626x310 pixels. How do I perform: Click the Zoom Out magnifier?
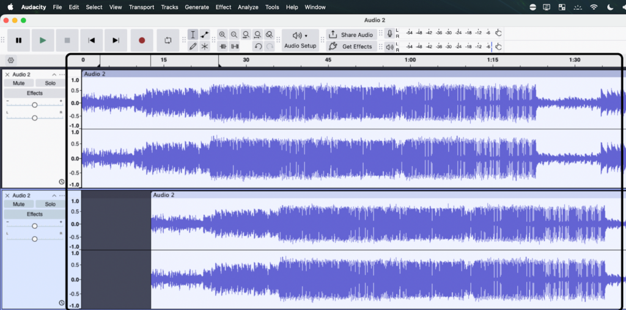click(x=234, y=35)
